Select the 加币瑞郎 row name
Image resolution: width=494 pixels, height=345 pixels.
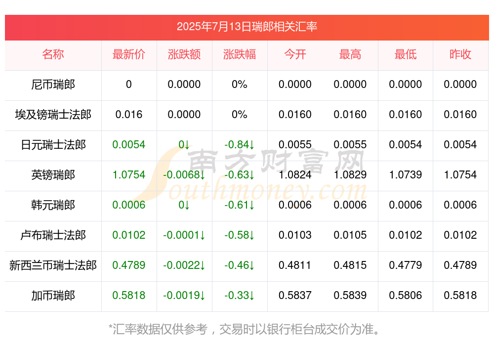tap(53, 296)
